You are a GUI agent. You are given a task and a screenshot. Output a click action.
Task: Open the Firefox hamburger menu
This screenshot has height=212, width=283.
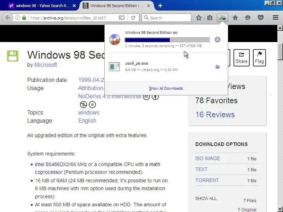coord(276,18)
